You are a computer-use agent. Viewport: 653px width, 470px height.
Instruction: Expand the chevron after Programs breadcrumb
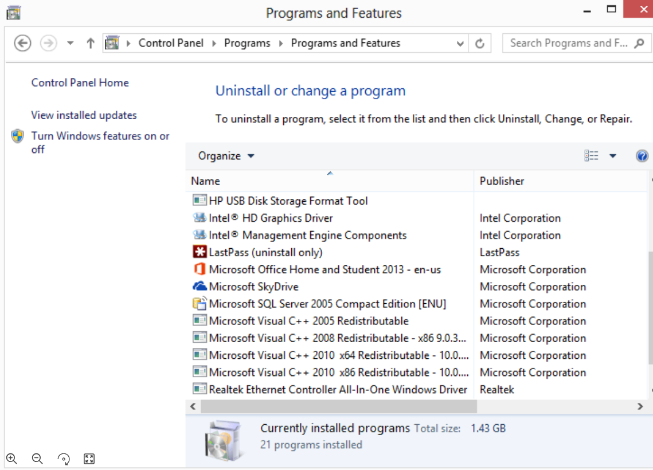[x=281, y=44]
